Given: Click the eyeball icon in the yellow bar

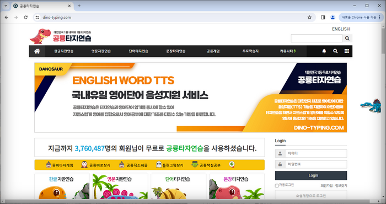Looking at the screenshot, I should tap(232, 165).
